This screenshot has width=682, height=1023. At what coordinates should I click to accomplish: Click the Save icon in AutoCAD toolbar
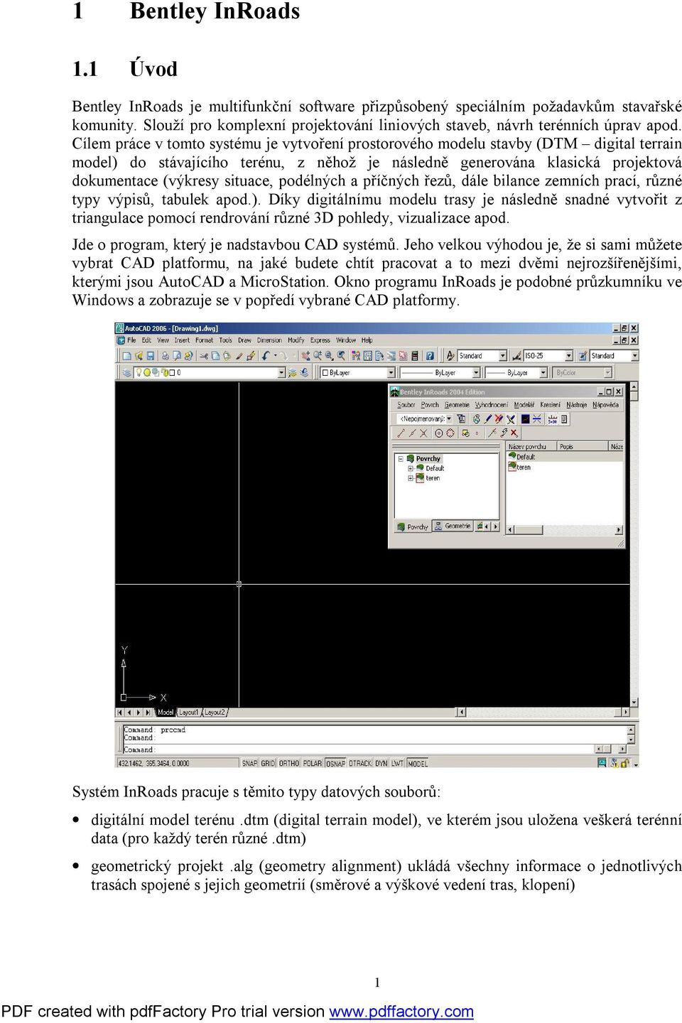tap(150, 356)
